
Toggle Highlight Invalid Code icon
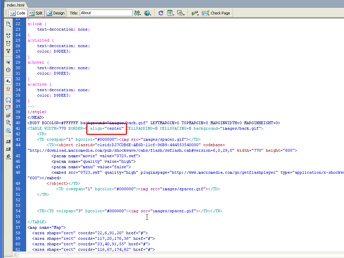tap(8, 89)
